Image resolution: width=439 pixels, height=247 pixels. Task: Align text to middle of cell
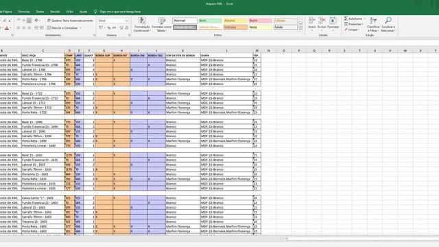(24, 21)
